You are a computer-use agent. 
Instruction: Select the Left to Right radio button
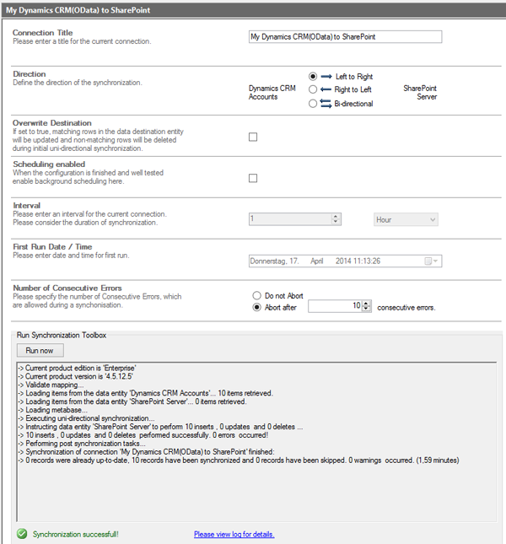[313, 77]
